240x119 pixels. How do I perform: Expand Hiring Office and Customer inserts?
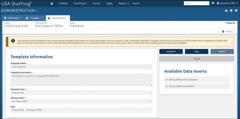tap(196, 80)
